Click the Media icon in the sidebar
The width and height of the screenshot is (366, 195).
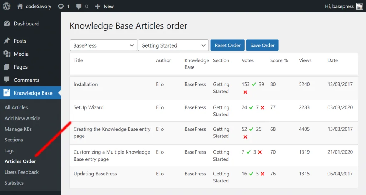pyautogui.click(x=7, y=54)
